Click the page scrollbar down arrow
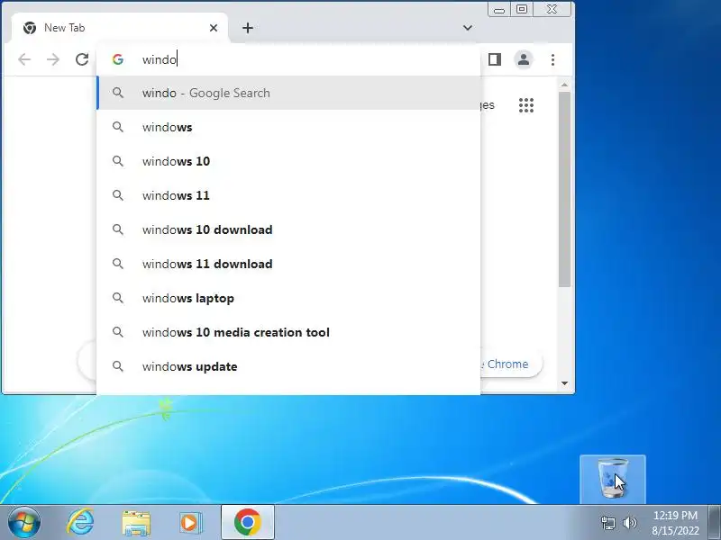Image resolution: width=721 pixels, height=540 pixels. (x=565, y=383)
